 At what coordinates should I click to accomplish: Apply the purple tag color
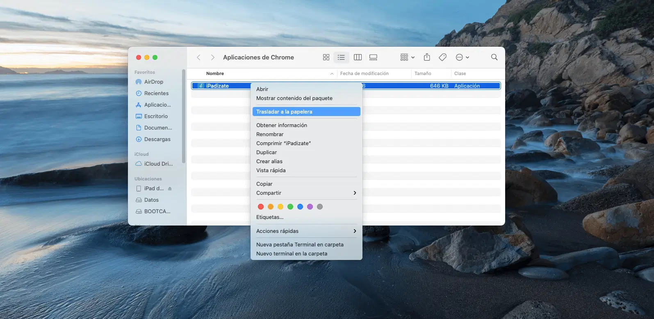[x=310, y=207]
